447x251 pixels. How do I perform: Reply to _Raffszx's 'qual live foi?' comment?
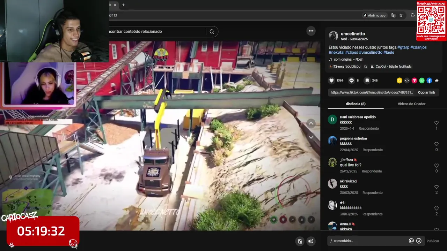[x=372, y=172]
